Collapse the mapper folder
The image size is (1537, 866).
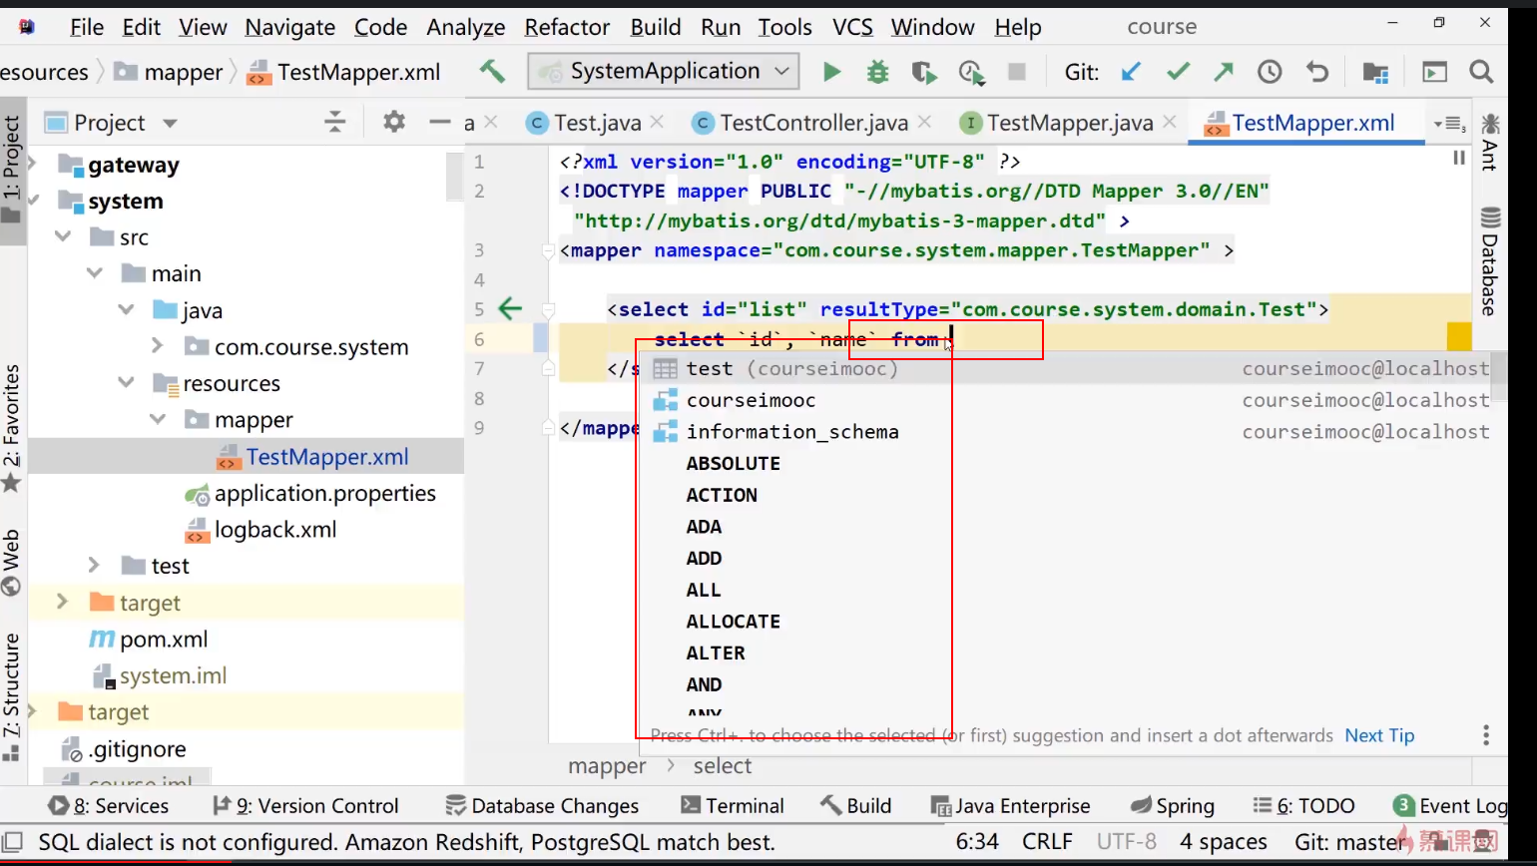click(x=157, y=420)
